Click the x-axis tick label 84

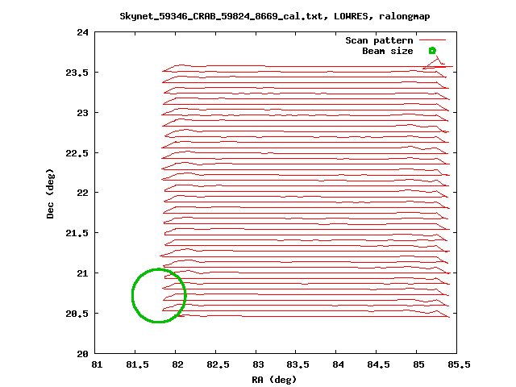338,364
